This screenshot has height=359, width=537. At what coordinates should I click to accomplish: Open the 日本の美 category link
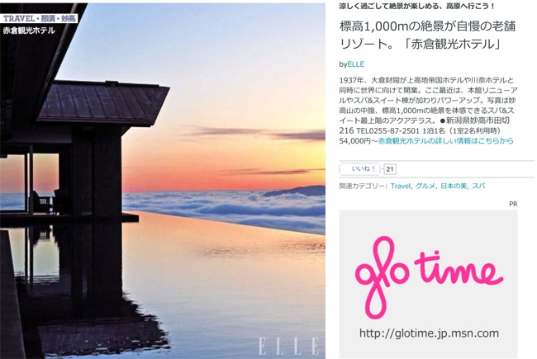(454, 186)
